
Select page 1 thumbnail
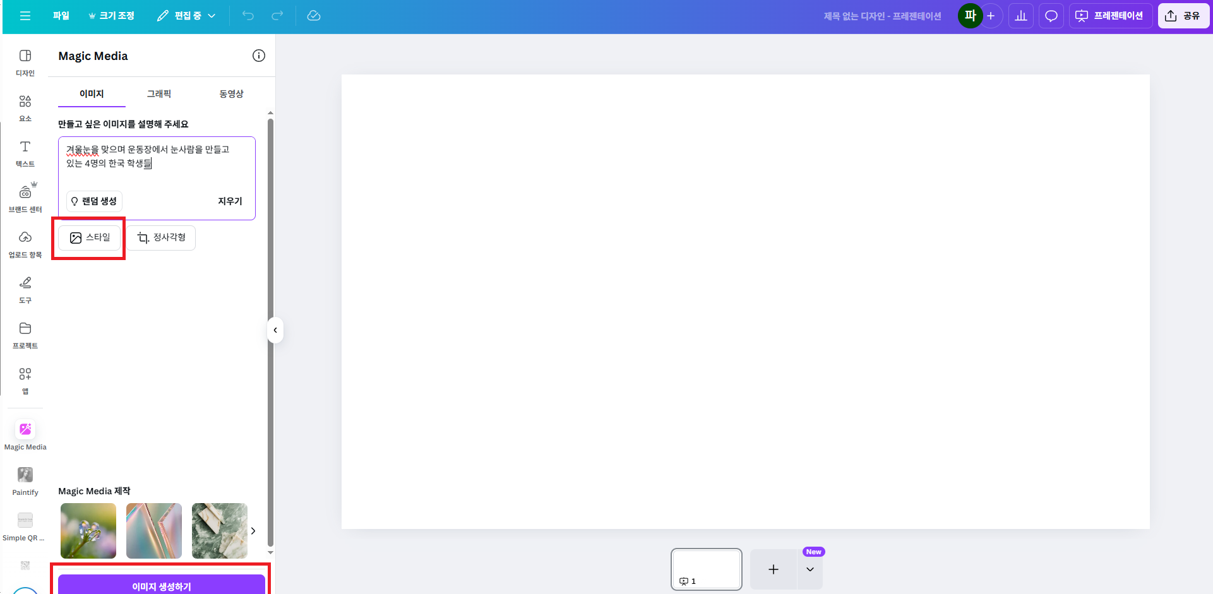707,569
